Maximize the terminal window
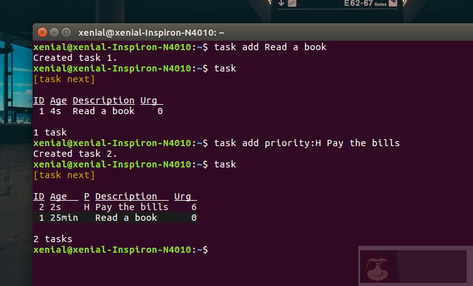 [x=65, y=32]
